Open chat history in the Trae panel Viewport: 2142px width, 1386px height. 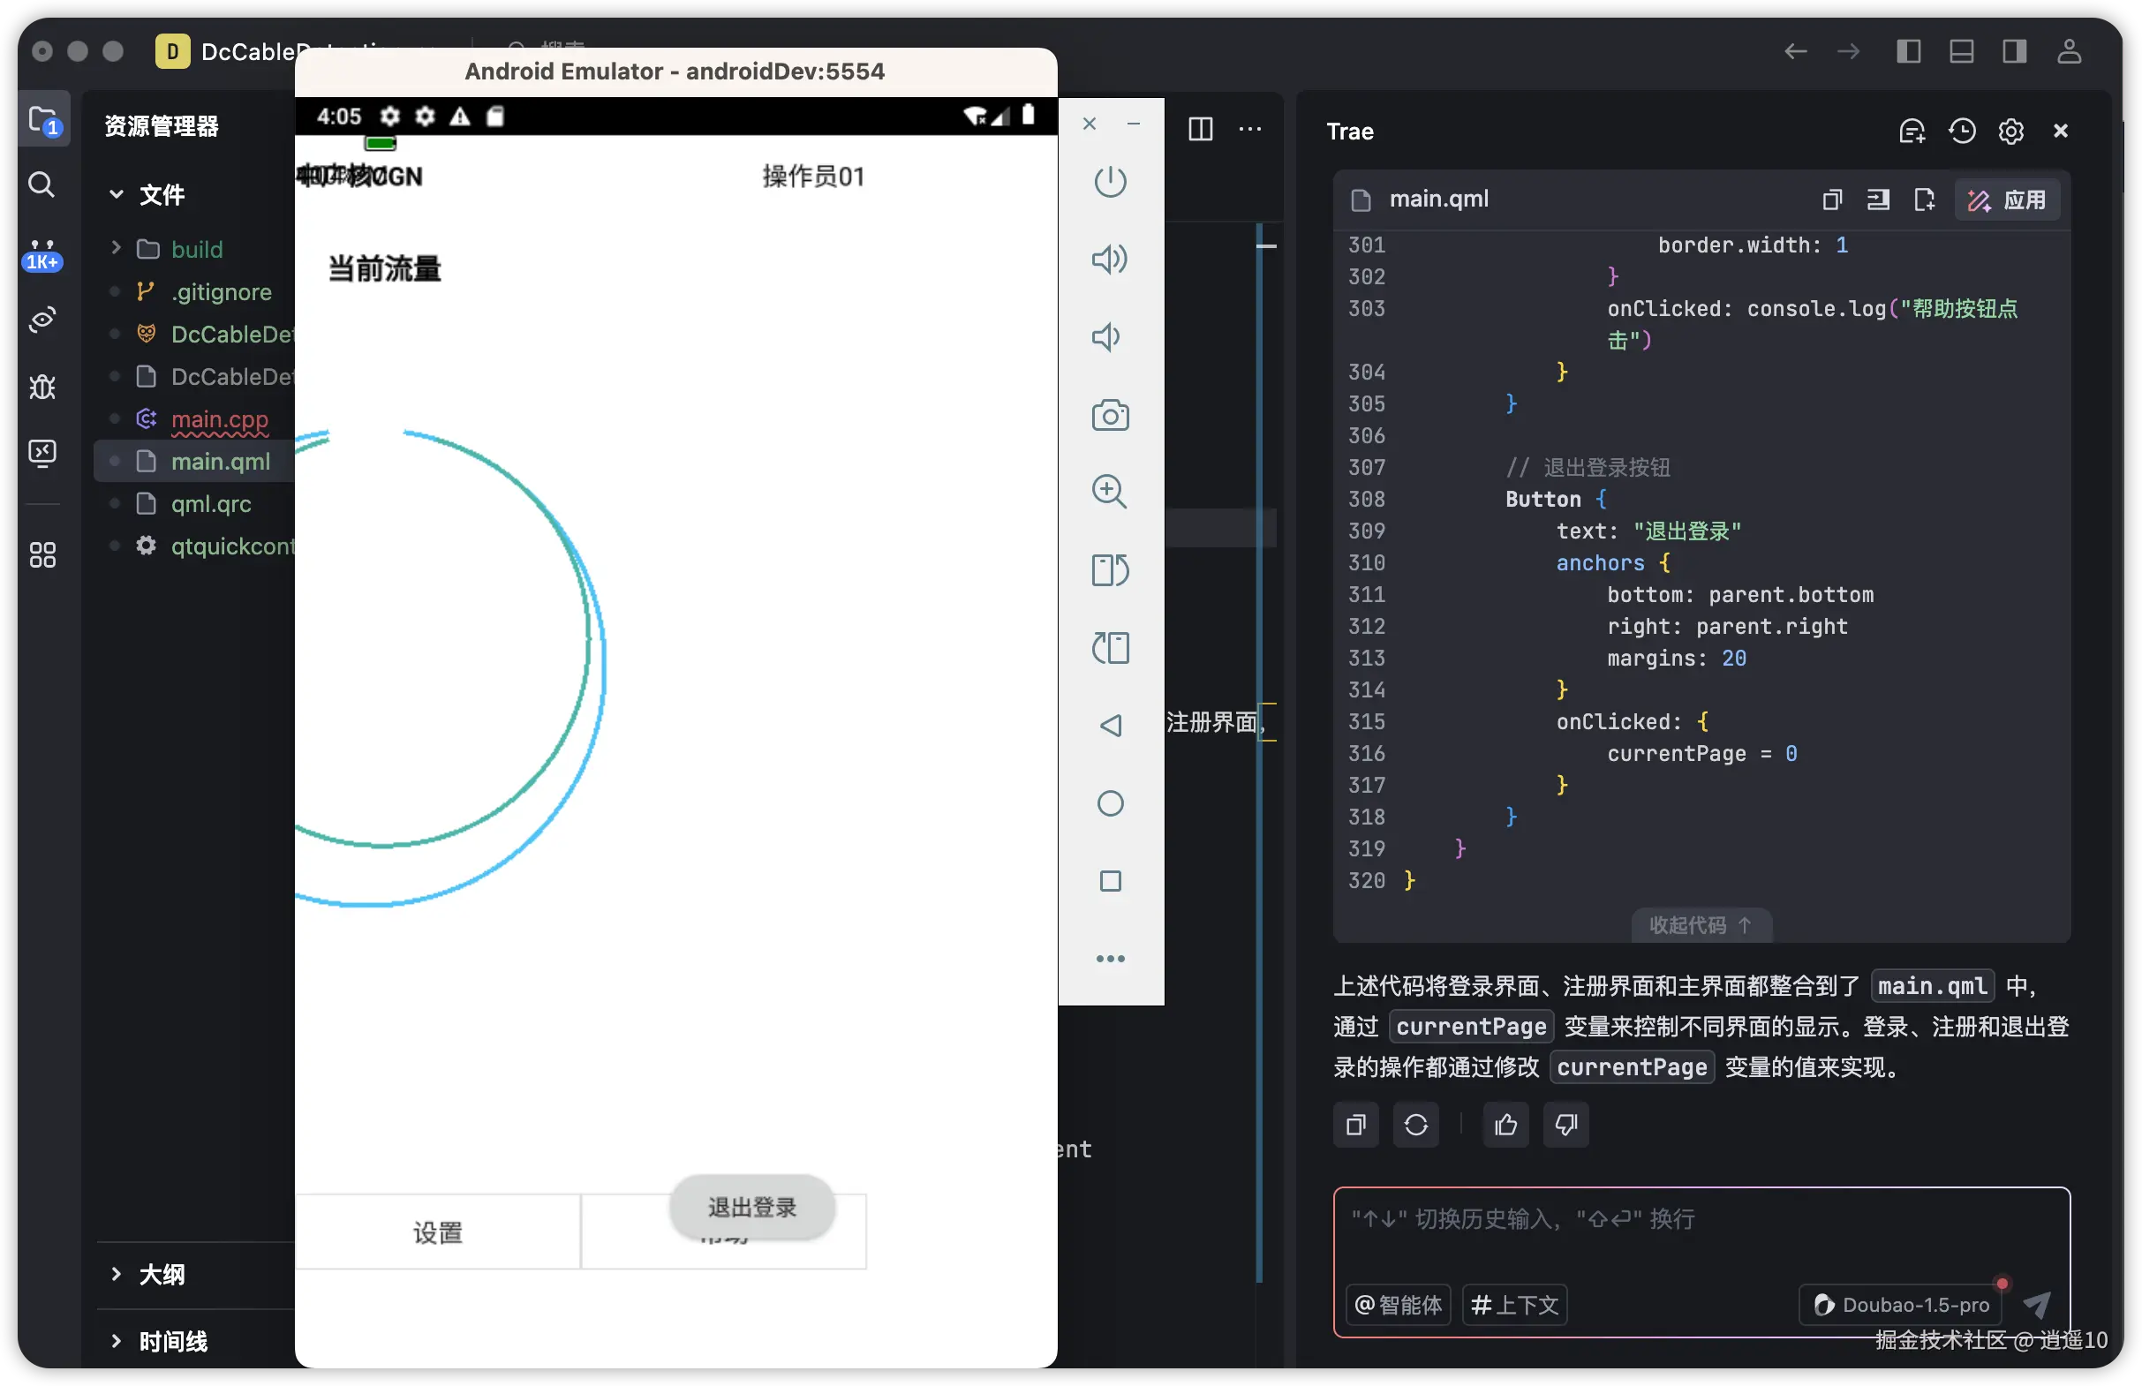click(x=1962, y=131)
